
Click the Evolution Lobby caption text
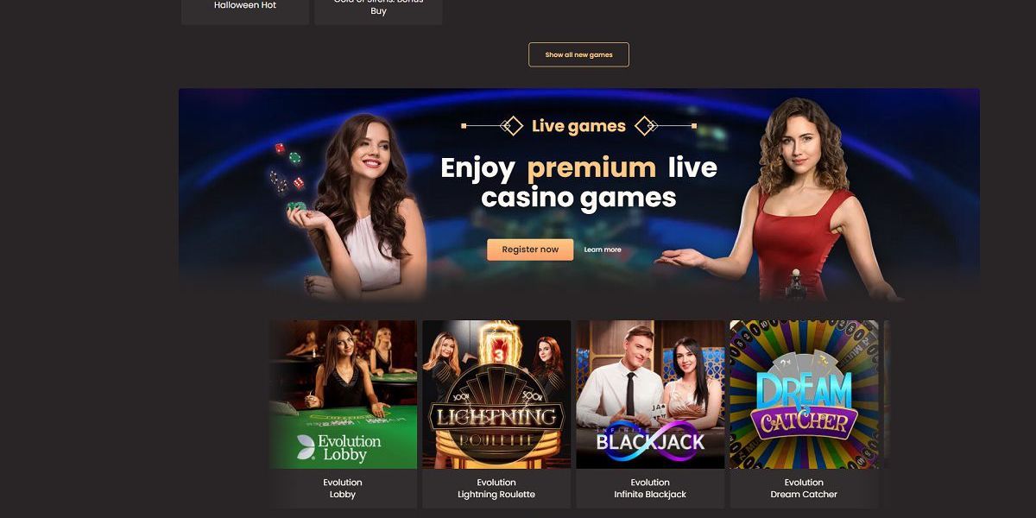click(343, 489)
